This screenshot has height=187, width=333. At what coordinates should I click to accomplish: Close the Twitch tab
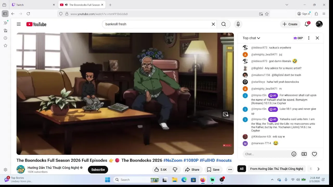54,5
